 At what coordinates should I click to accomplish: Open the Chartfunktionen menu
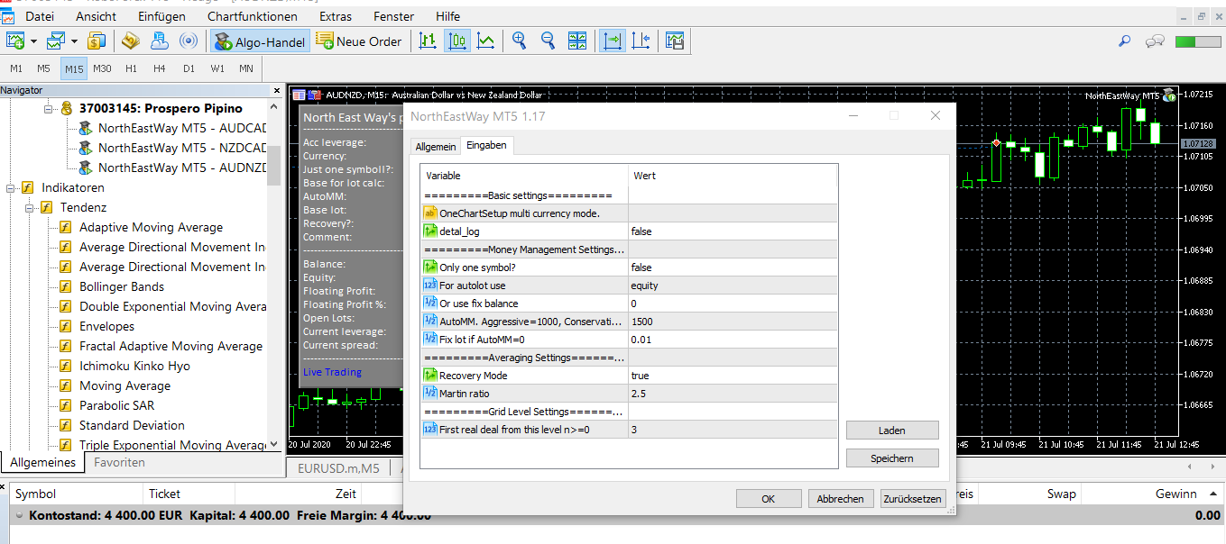click(x=252, y=16)
